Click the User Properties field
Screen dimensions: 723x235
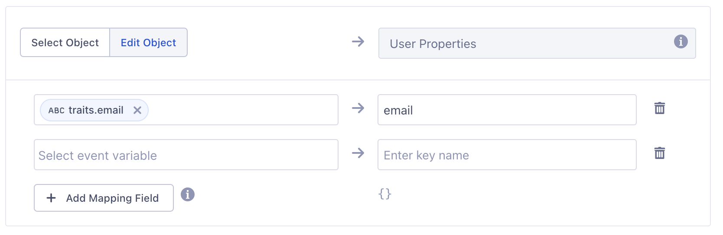(520, 44)
